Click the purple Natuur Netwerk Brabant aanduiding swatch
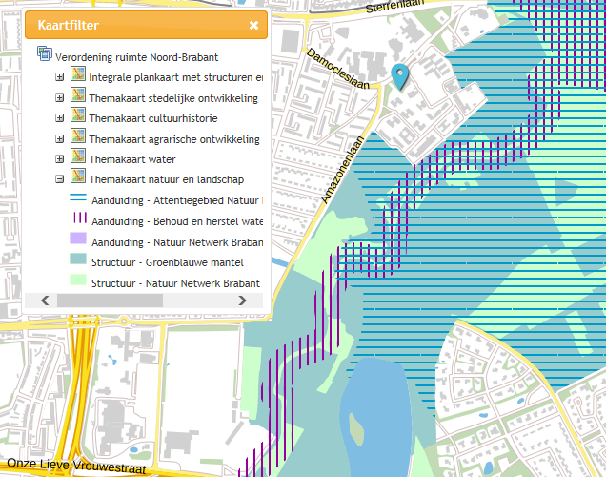Screen dimensions: 606x477 (78, 240)
